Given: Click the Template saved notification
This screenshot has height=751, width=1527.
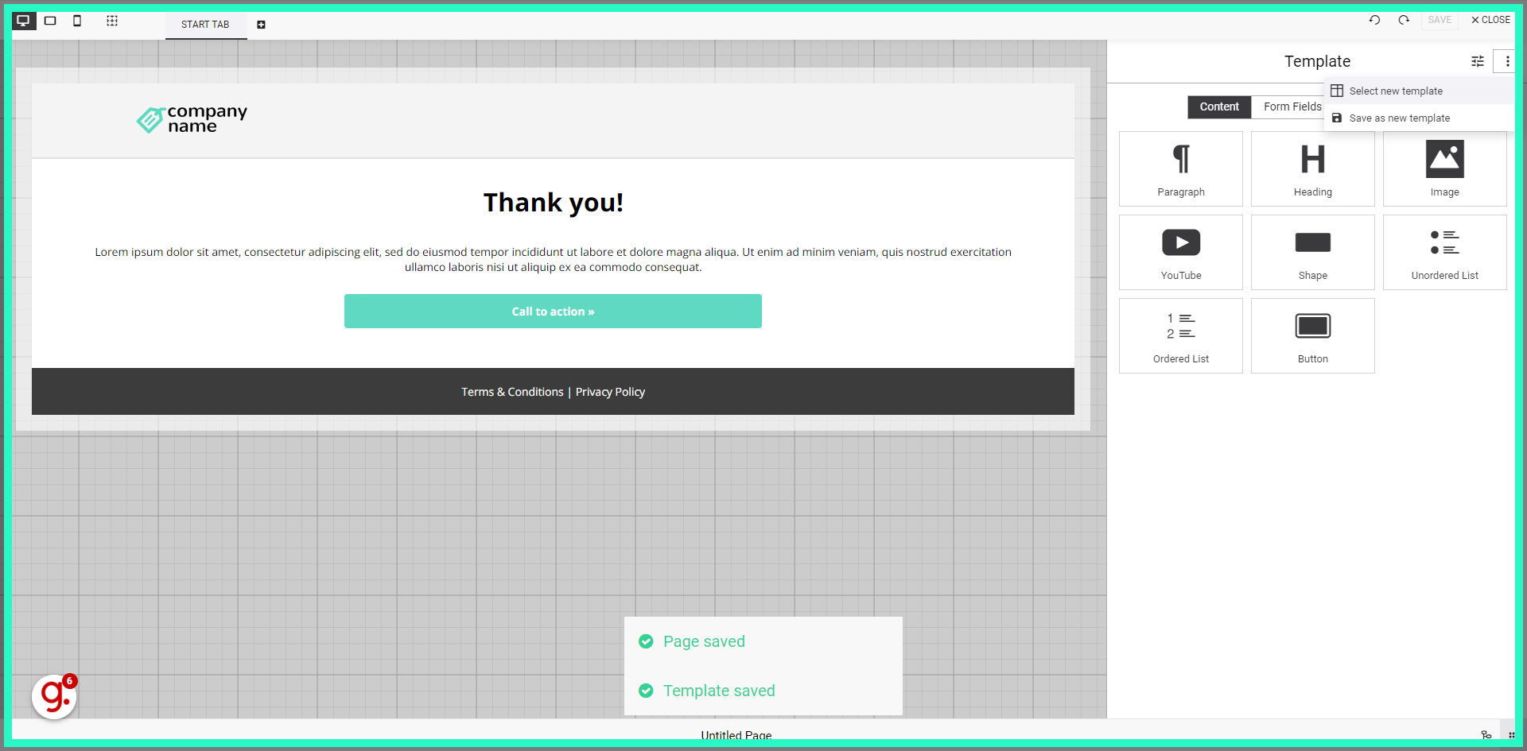Looking at the screenshot, I should pyautogui.click(x=763, y=691).
